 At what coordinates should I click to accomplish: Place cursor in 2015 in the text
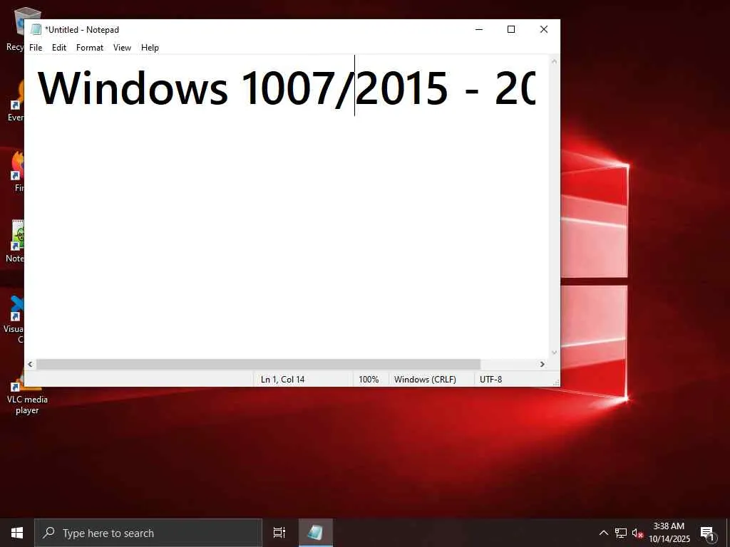point(401,88)
